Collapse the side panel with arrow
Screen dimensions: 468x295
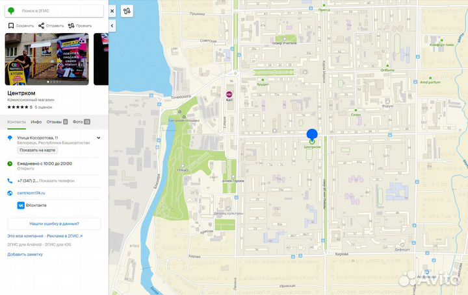click(x=112, y=25)
